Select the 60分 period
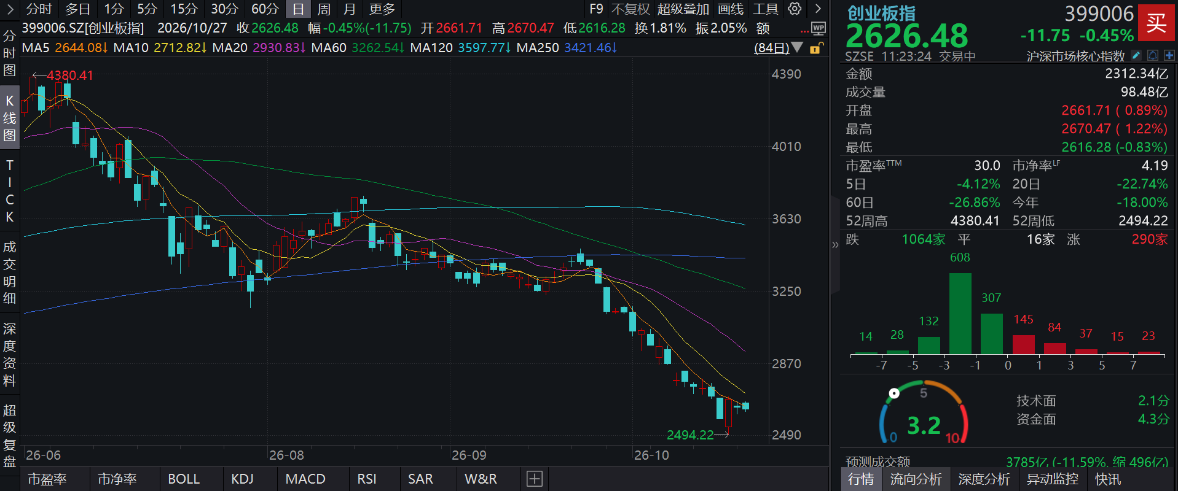1178x491 pixels. click(265, 9)
